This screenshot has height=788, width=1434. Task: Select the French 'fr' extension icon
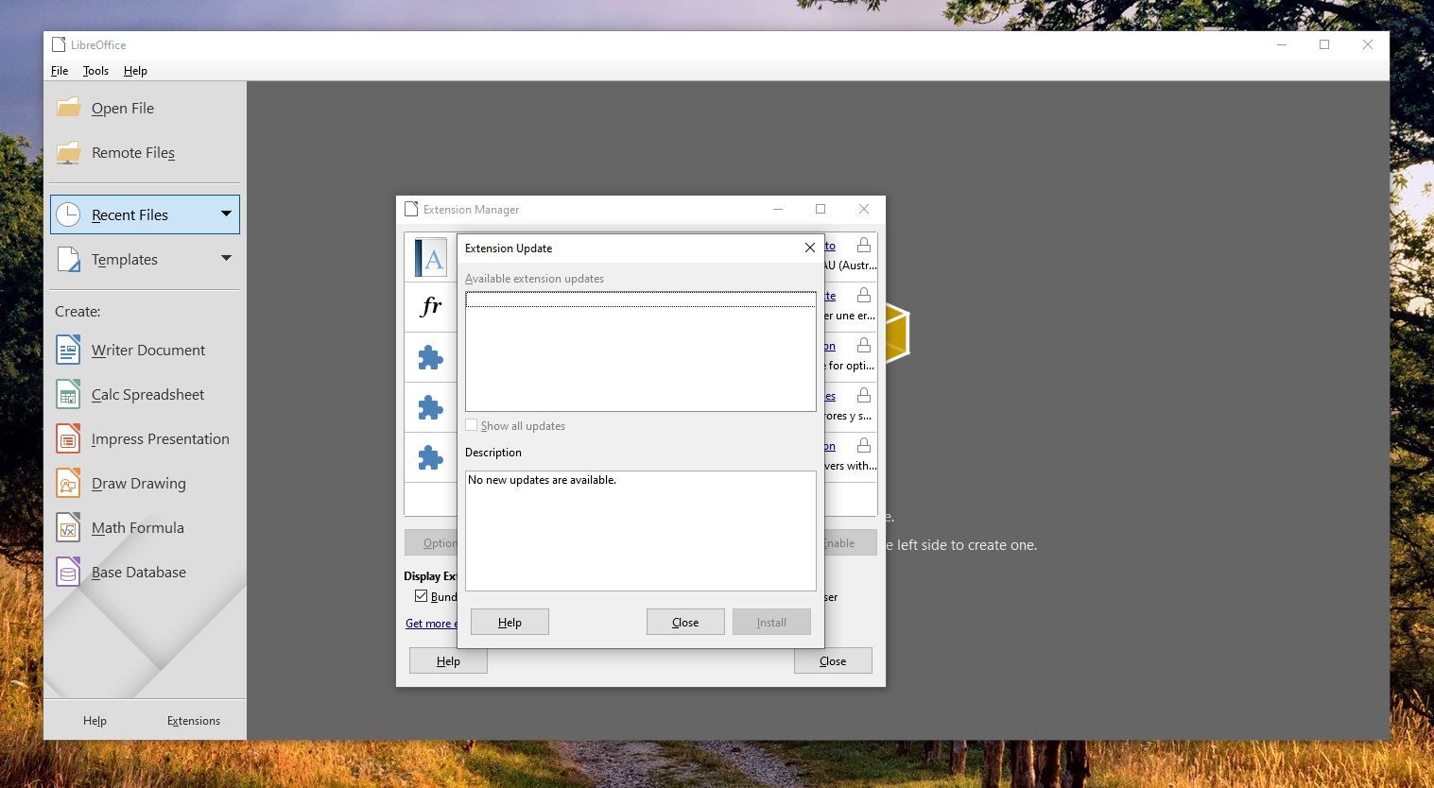pos(431,306)
